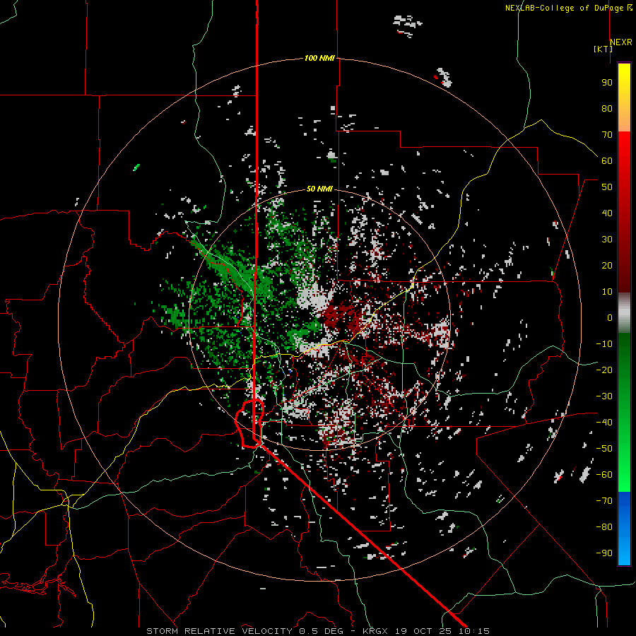Pick the gray zero-velocity band on color bar
This screenshot has height=636, width=636.
pyautogui.click(x=624, y=313)
